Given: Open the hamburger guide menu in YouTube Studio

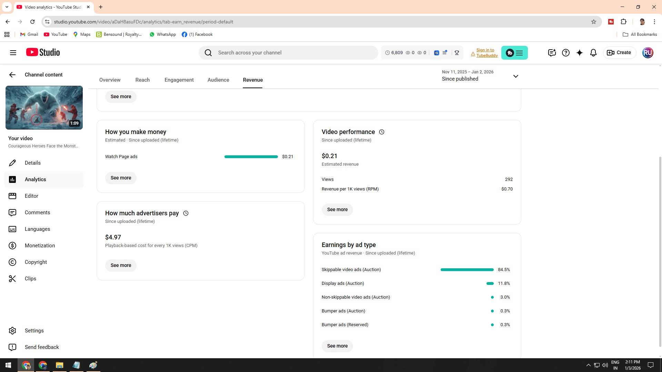Looking at the screenshot, I should pos(13,53).
